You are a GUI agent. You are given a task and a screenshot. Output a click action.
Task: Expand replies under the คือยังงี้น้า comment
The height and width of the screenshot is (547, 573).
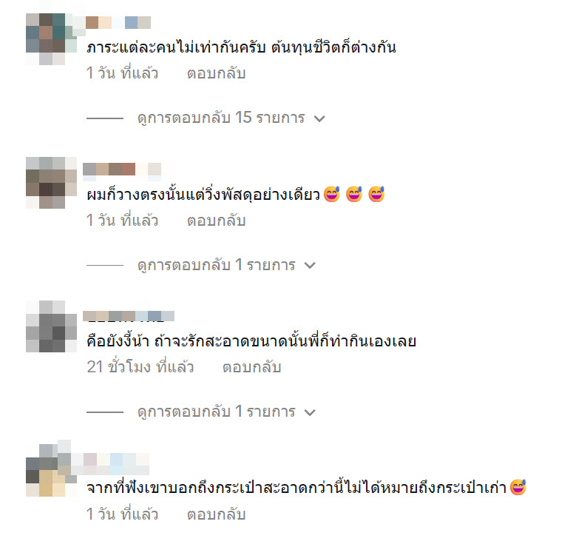tap(217, 412)
